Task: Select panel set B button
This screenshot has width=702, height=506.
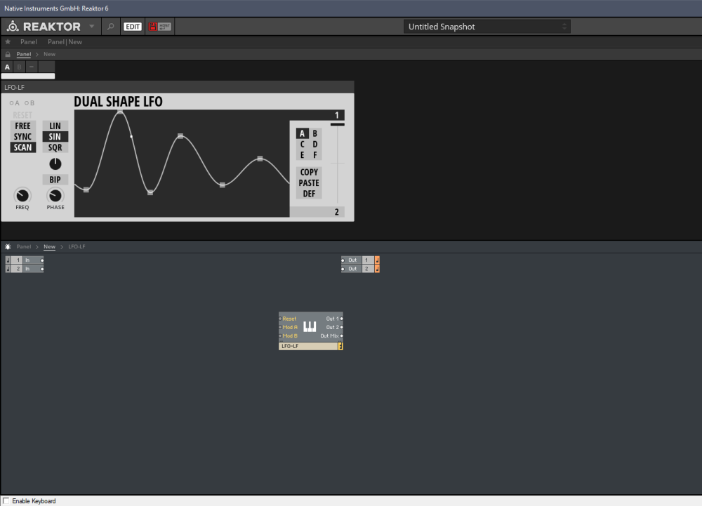Action: click(19, 67)
